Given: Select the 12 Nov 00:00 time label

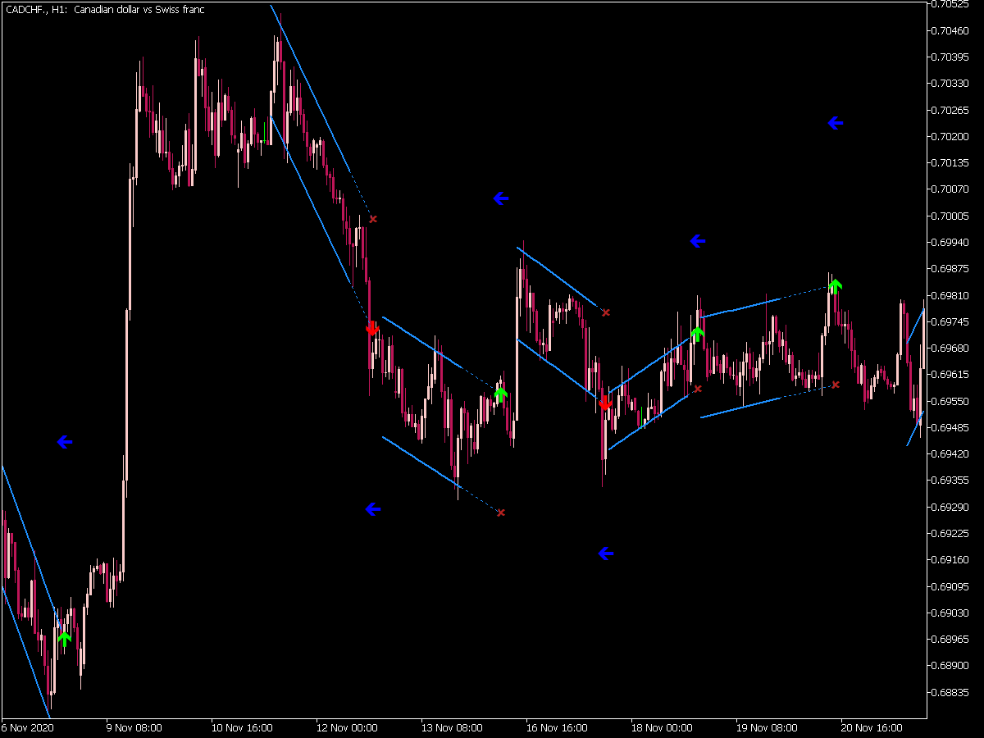Looking at the screenshot, I should pyautogui.click(x=346, y=727).
